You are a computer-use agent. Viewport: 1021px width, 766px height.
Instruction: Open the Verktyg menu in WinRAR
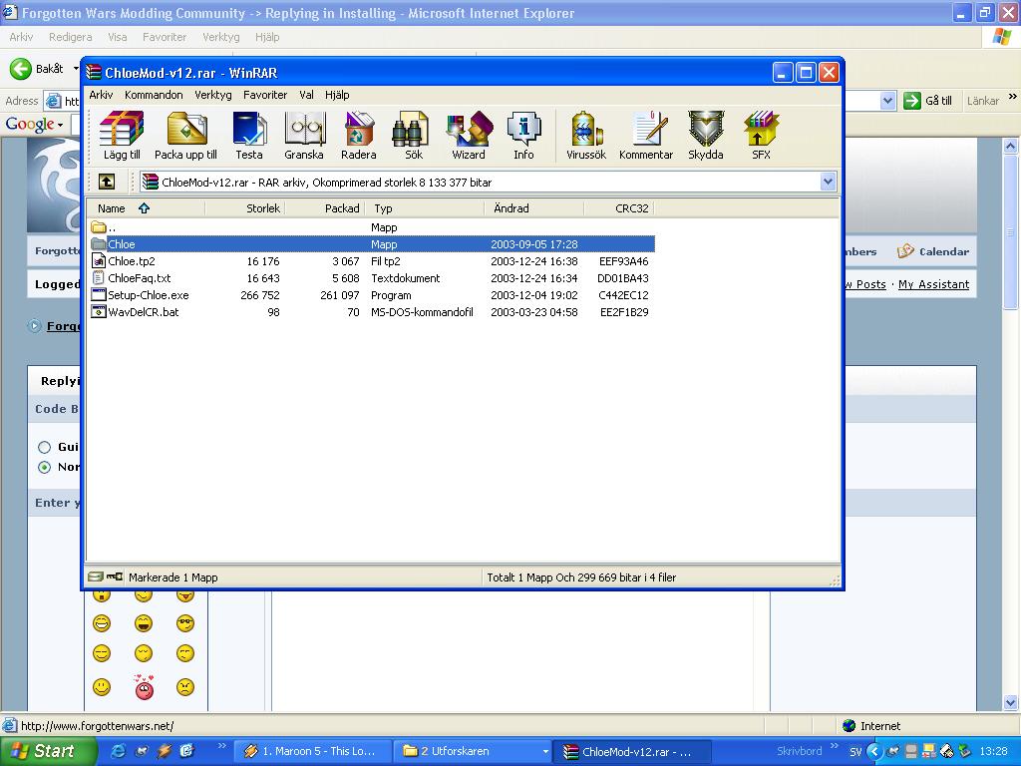(213, 95)
